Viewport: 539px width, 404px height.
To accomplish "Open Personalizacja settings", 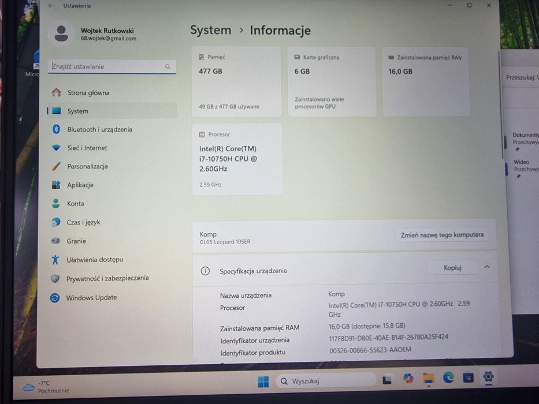I will [111, 167].
